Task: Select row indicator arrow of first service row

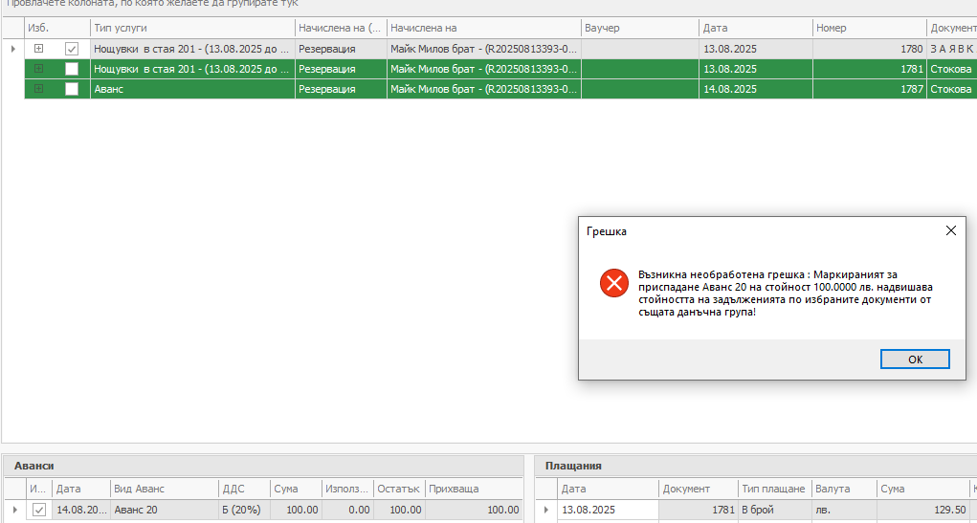Action: [x=12, y=48]
